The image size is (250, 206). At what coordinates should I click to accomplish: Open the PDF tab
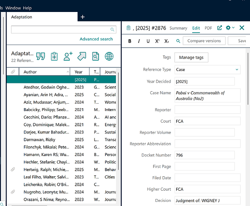click(208, 28)
